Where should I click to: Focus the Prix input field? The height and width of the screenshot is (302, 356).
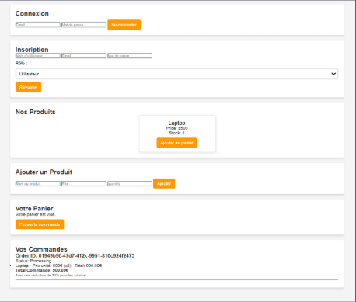tap(84, 184)
